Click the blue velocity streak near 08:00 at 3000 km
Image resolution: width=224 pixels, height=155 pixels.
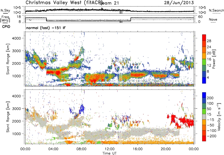82,109
